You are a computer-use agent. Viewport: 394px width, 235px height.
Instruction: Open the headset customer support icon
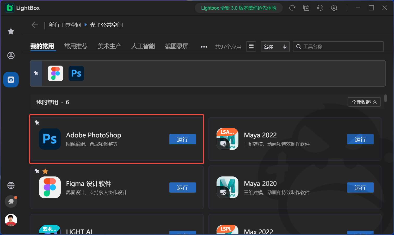click(320, 8)
